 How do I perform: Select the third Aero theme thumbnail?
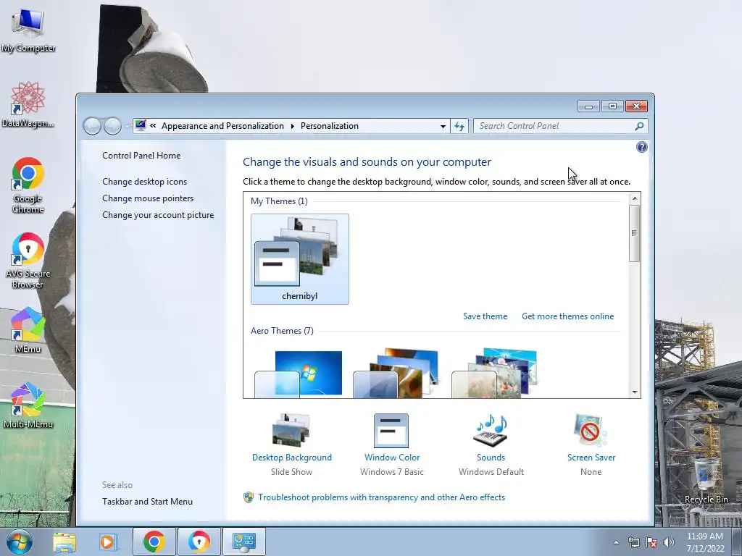[495, 374]
